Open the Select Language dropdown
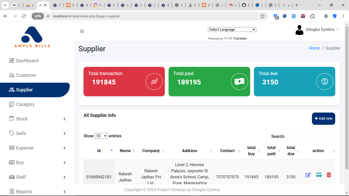The image size is (349, 196). pyautogui.click(x=232, y=29)
